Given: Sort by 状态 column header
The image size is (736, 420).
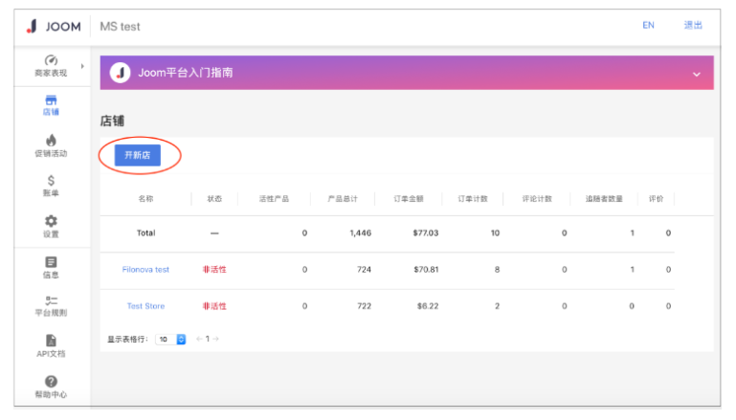Looking at the screenshot, I should (x=214, y=199).
